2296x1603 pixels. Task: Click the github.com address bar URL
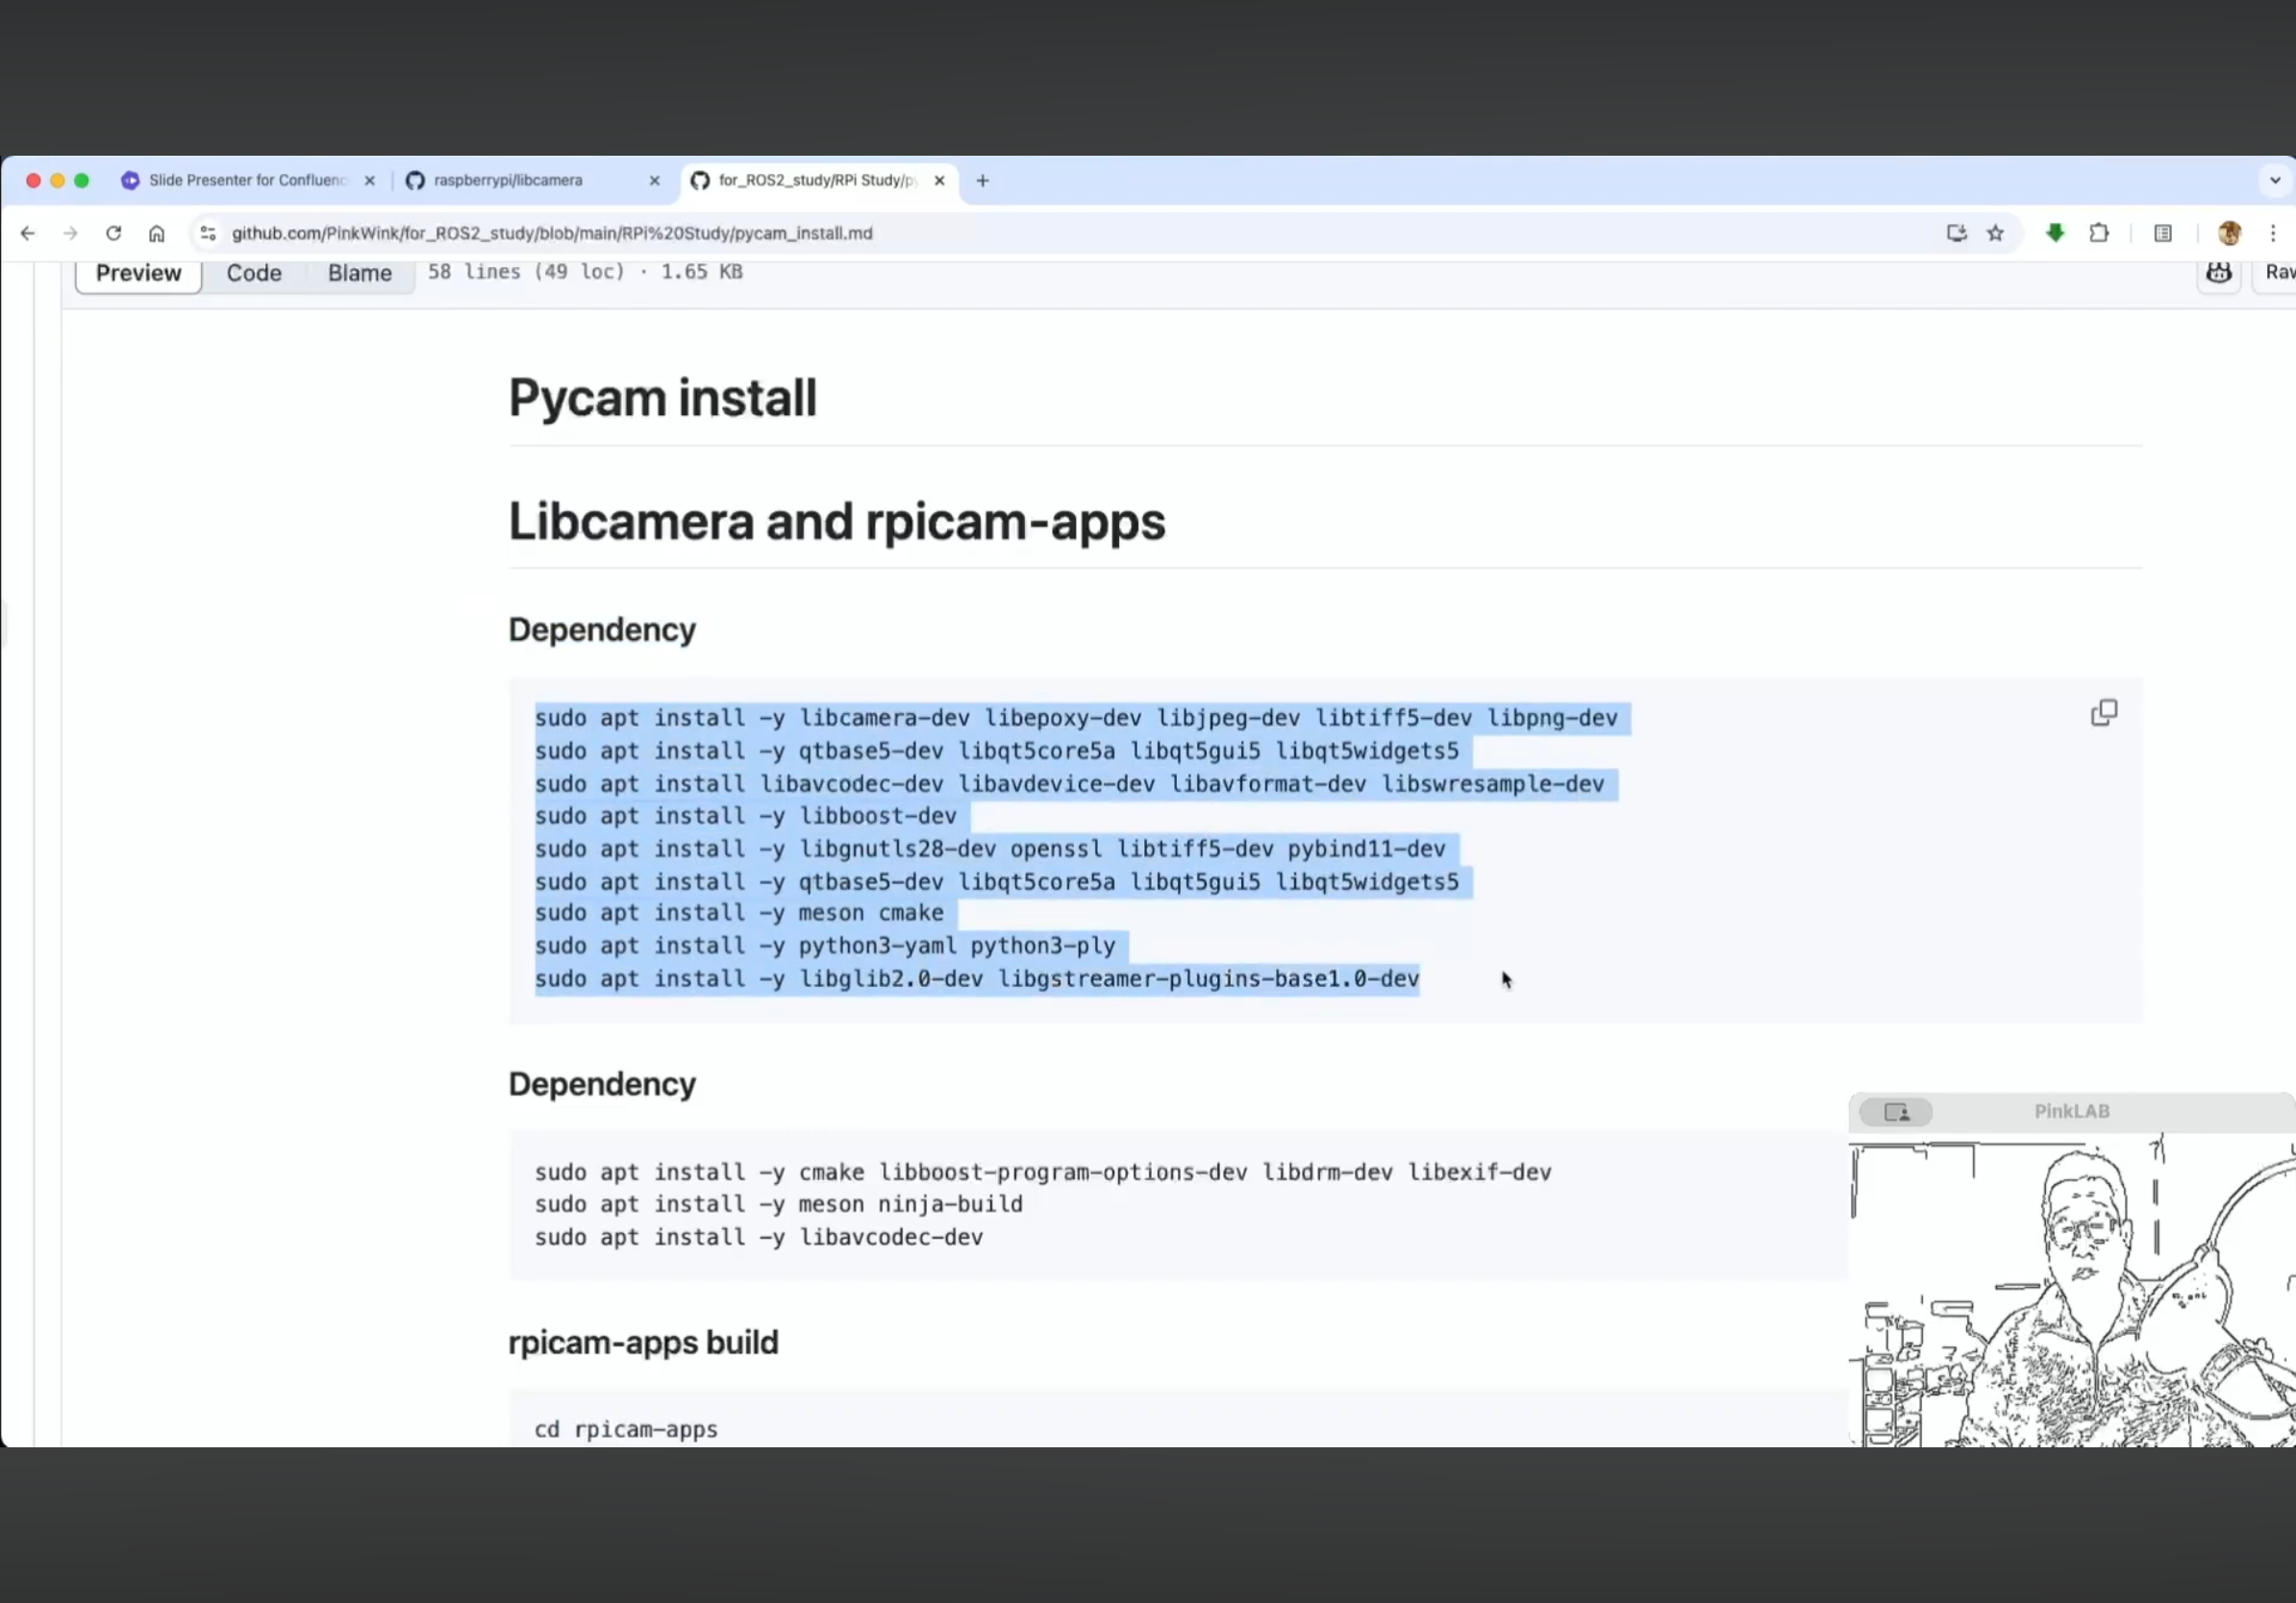552,233
